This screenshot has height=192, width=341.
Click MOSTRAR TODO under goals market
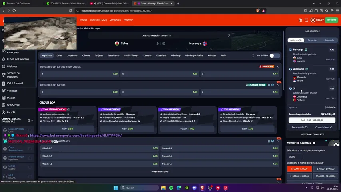[160, 172]
